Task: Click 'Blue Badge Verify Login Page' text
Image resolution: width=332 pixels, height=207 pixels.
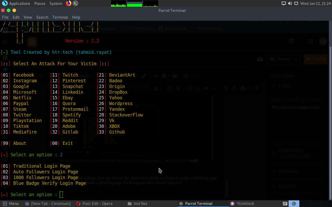Action: pyautogui.click(x=50, y=183)
